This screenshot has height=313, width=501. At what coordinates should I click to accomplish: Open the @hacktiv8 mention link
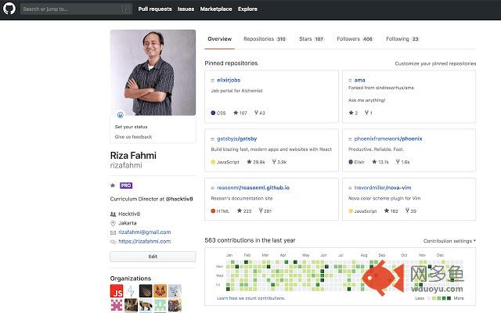(179, 199)
